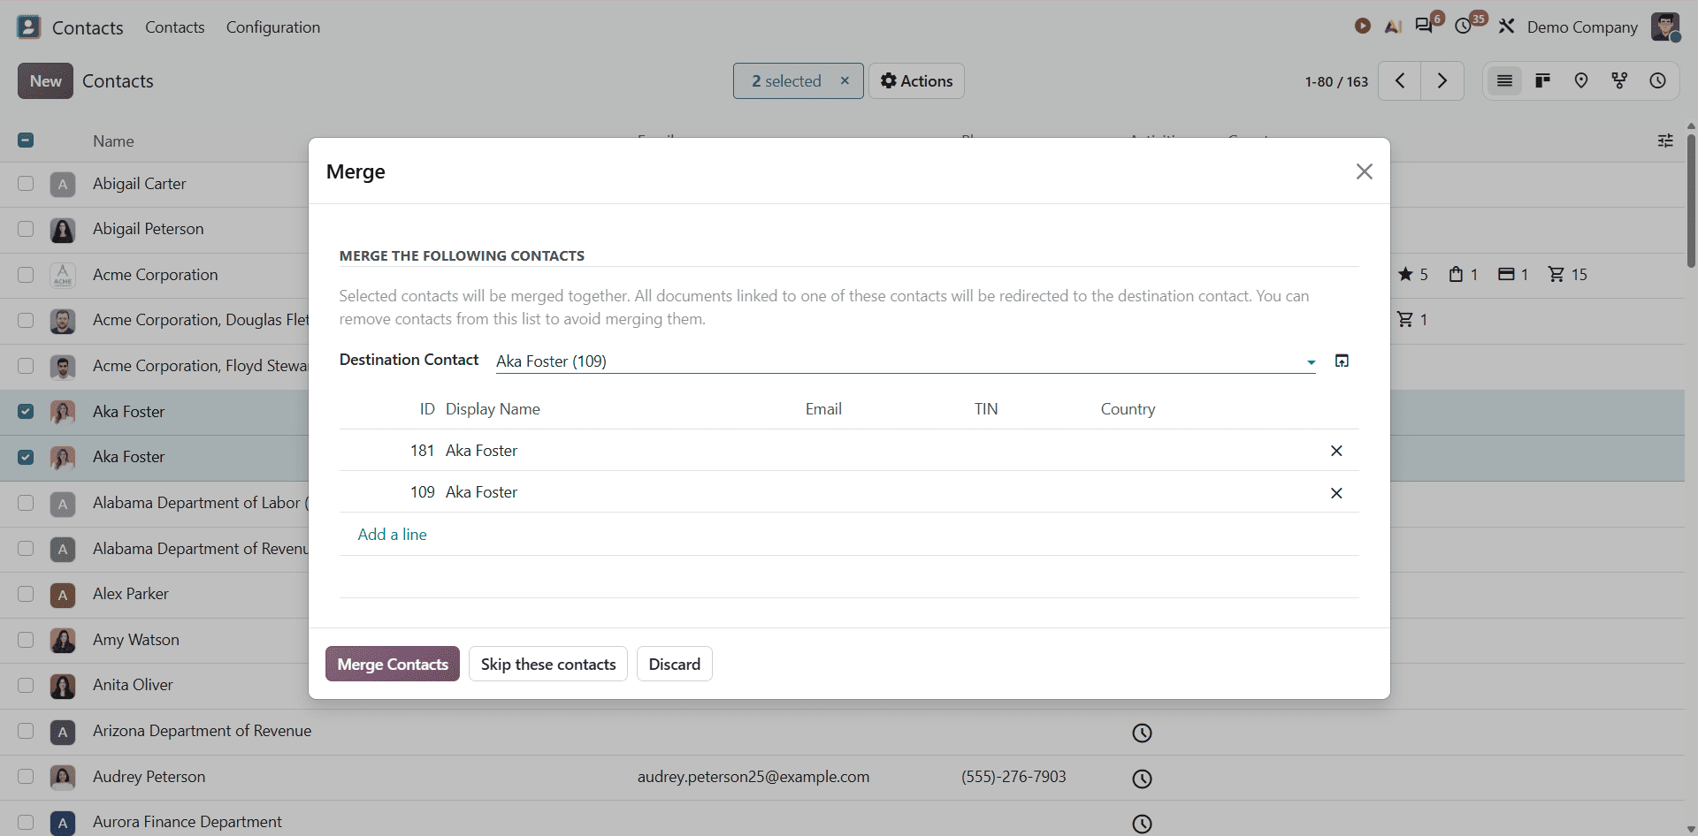Uncheck the first Aka Foster checkbox

click(x=26, y=412)
